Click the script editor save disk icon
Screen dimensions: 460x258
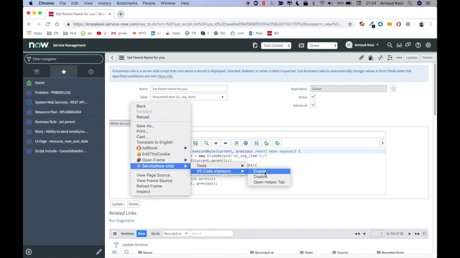[257, 143]
